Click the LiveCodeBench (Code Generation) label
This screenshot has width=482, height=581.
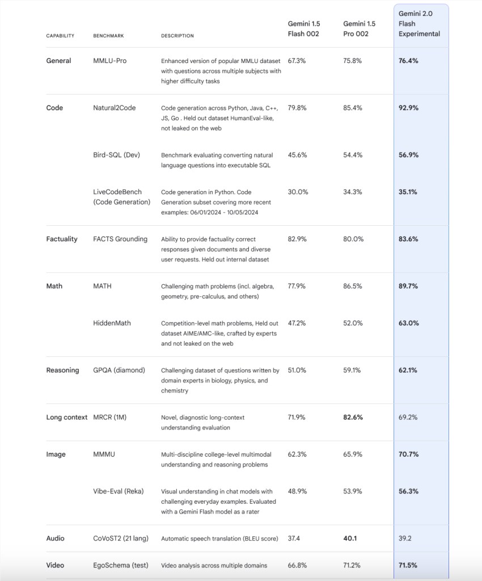(x=122, y=197)
